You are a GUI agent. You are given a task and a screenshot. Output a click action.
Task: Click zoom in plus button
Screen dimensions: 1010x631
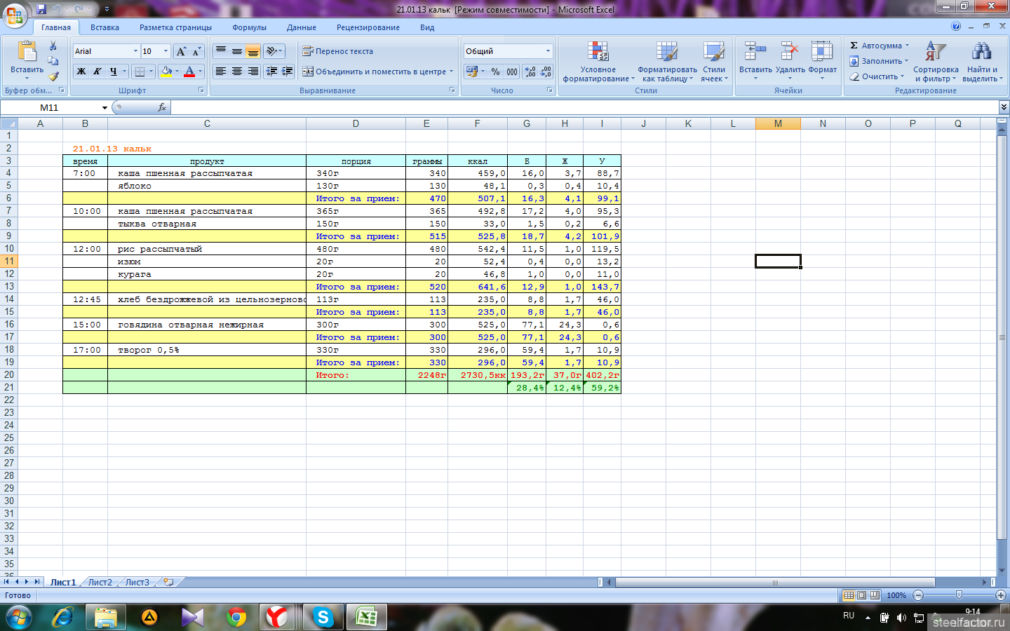point(1000,595)
